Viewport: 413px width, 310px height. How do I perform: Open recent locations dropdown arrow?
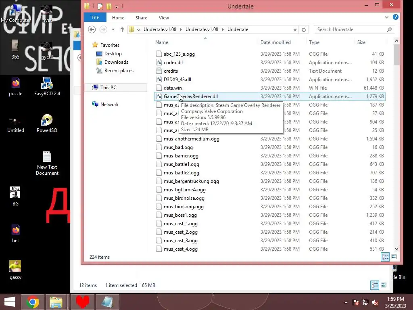[113, 29]
